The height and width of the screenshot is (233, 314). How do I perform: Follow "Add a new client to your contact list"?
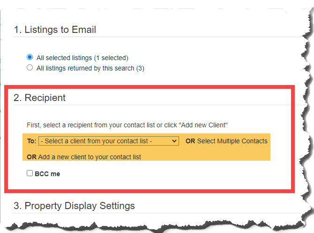pos(90,157)
